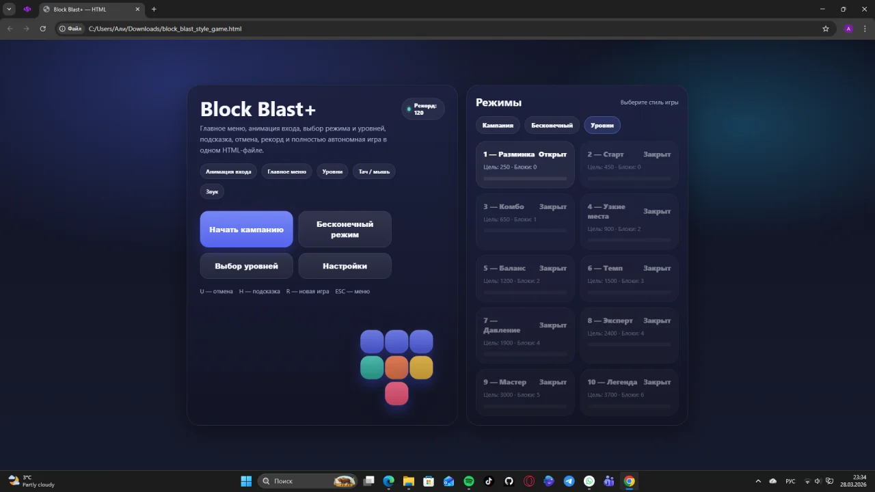875x492 pixels.
Task: Open File Explorer from the taskbar
Action: (x=409, y=481)
